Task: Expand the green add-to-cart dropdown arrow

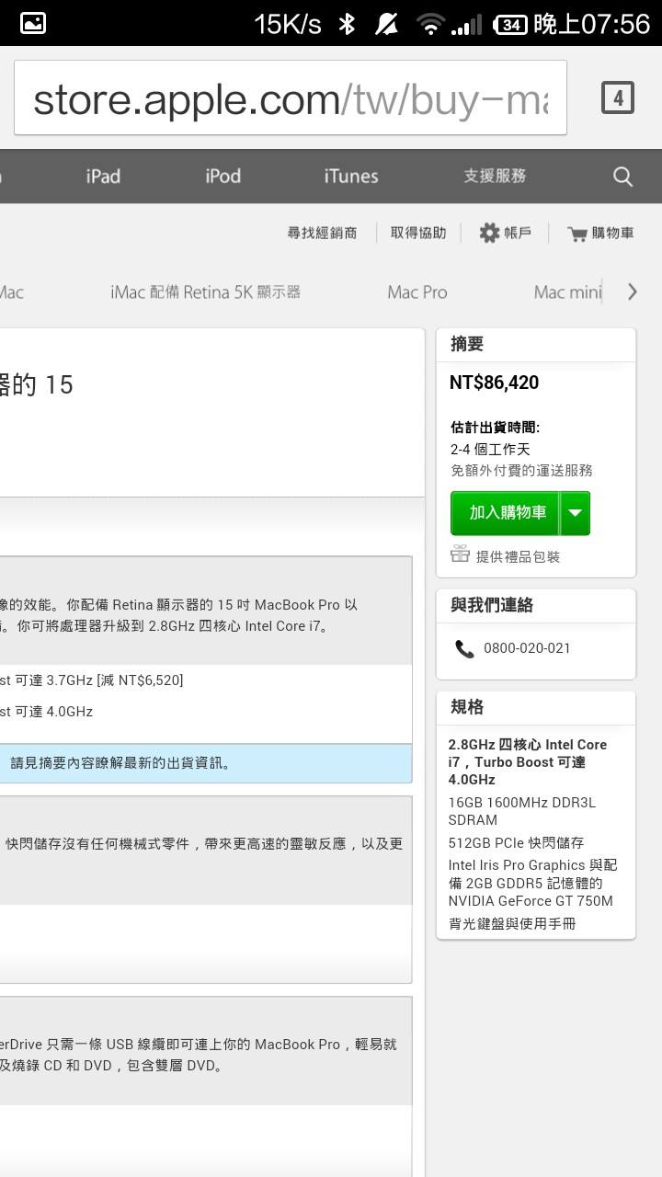Action: (576, 513)
